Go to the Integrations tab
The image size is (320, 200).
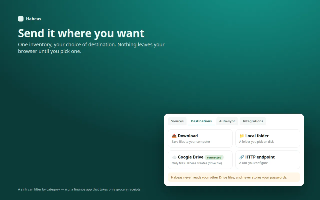(253, 121)
